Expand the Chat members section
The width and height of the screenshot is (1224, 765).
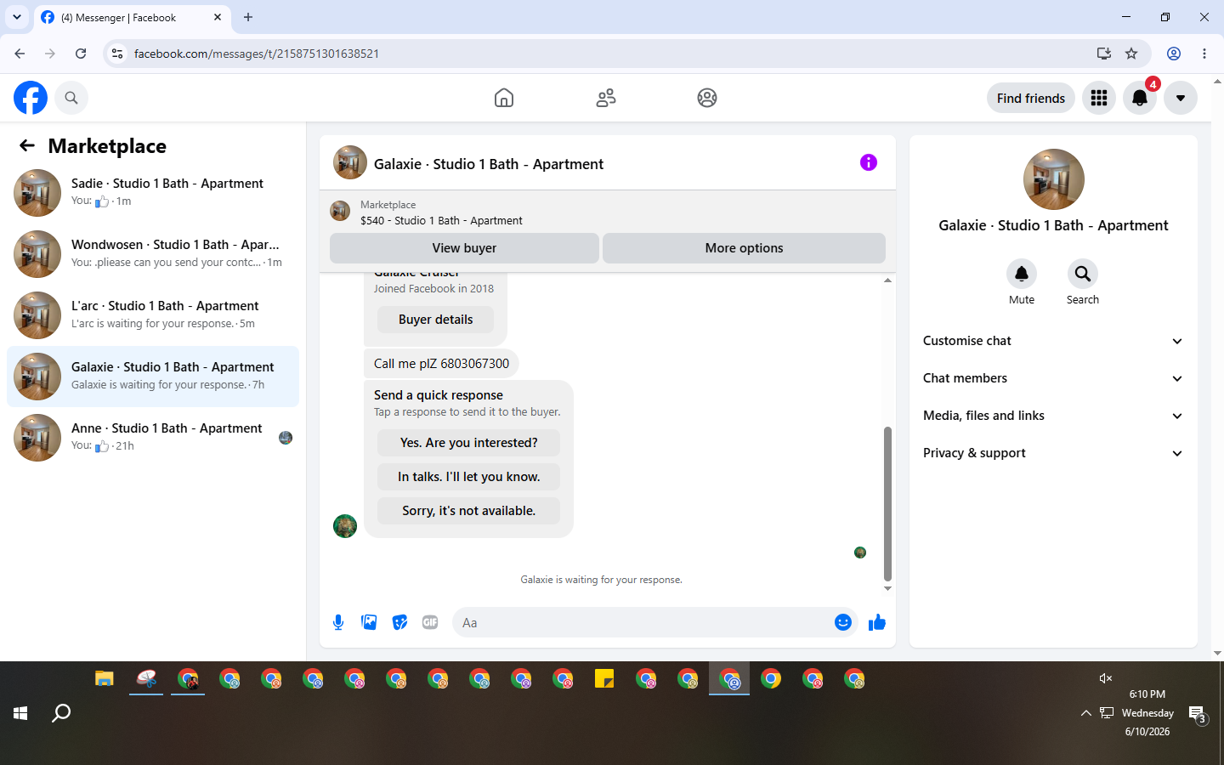tap(1053, 378)
